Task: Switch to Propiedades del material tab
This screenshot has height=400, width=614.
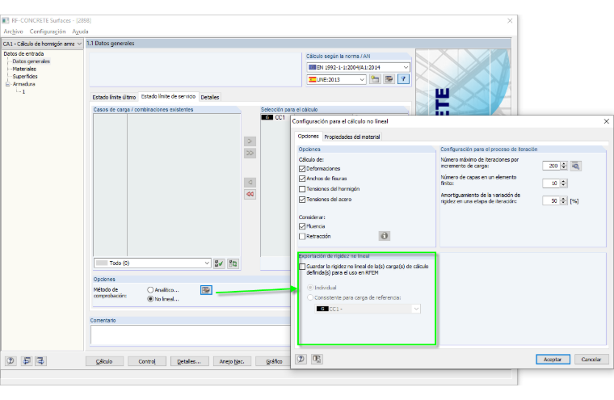Action: coord(352,137)
